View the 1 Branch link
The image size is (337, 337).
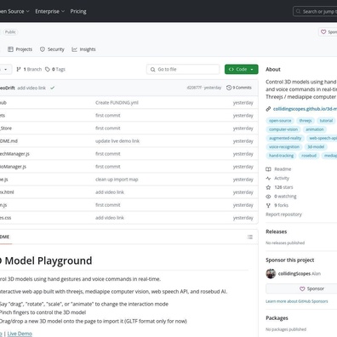(x=29, y=69)
